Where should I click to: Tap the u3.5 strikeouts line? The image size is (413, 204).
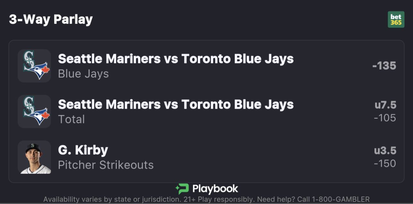coord(385,150)
